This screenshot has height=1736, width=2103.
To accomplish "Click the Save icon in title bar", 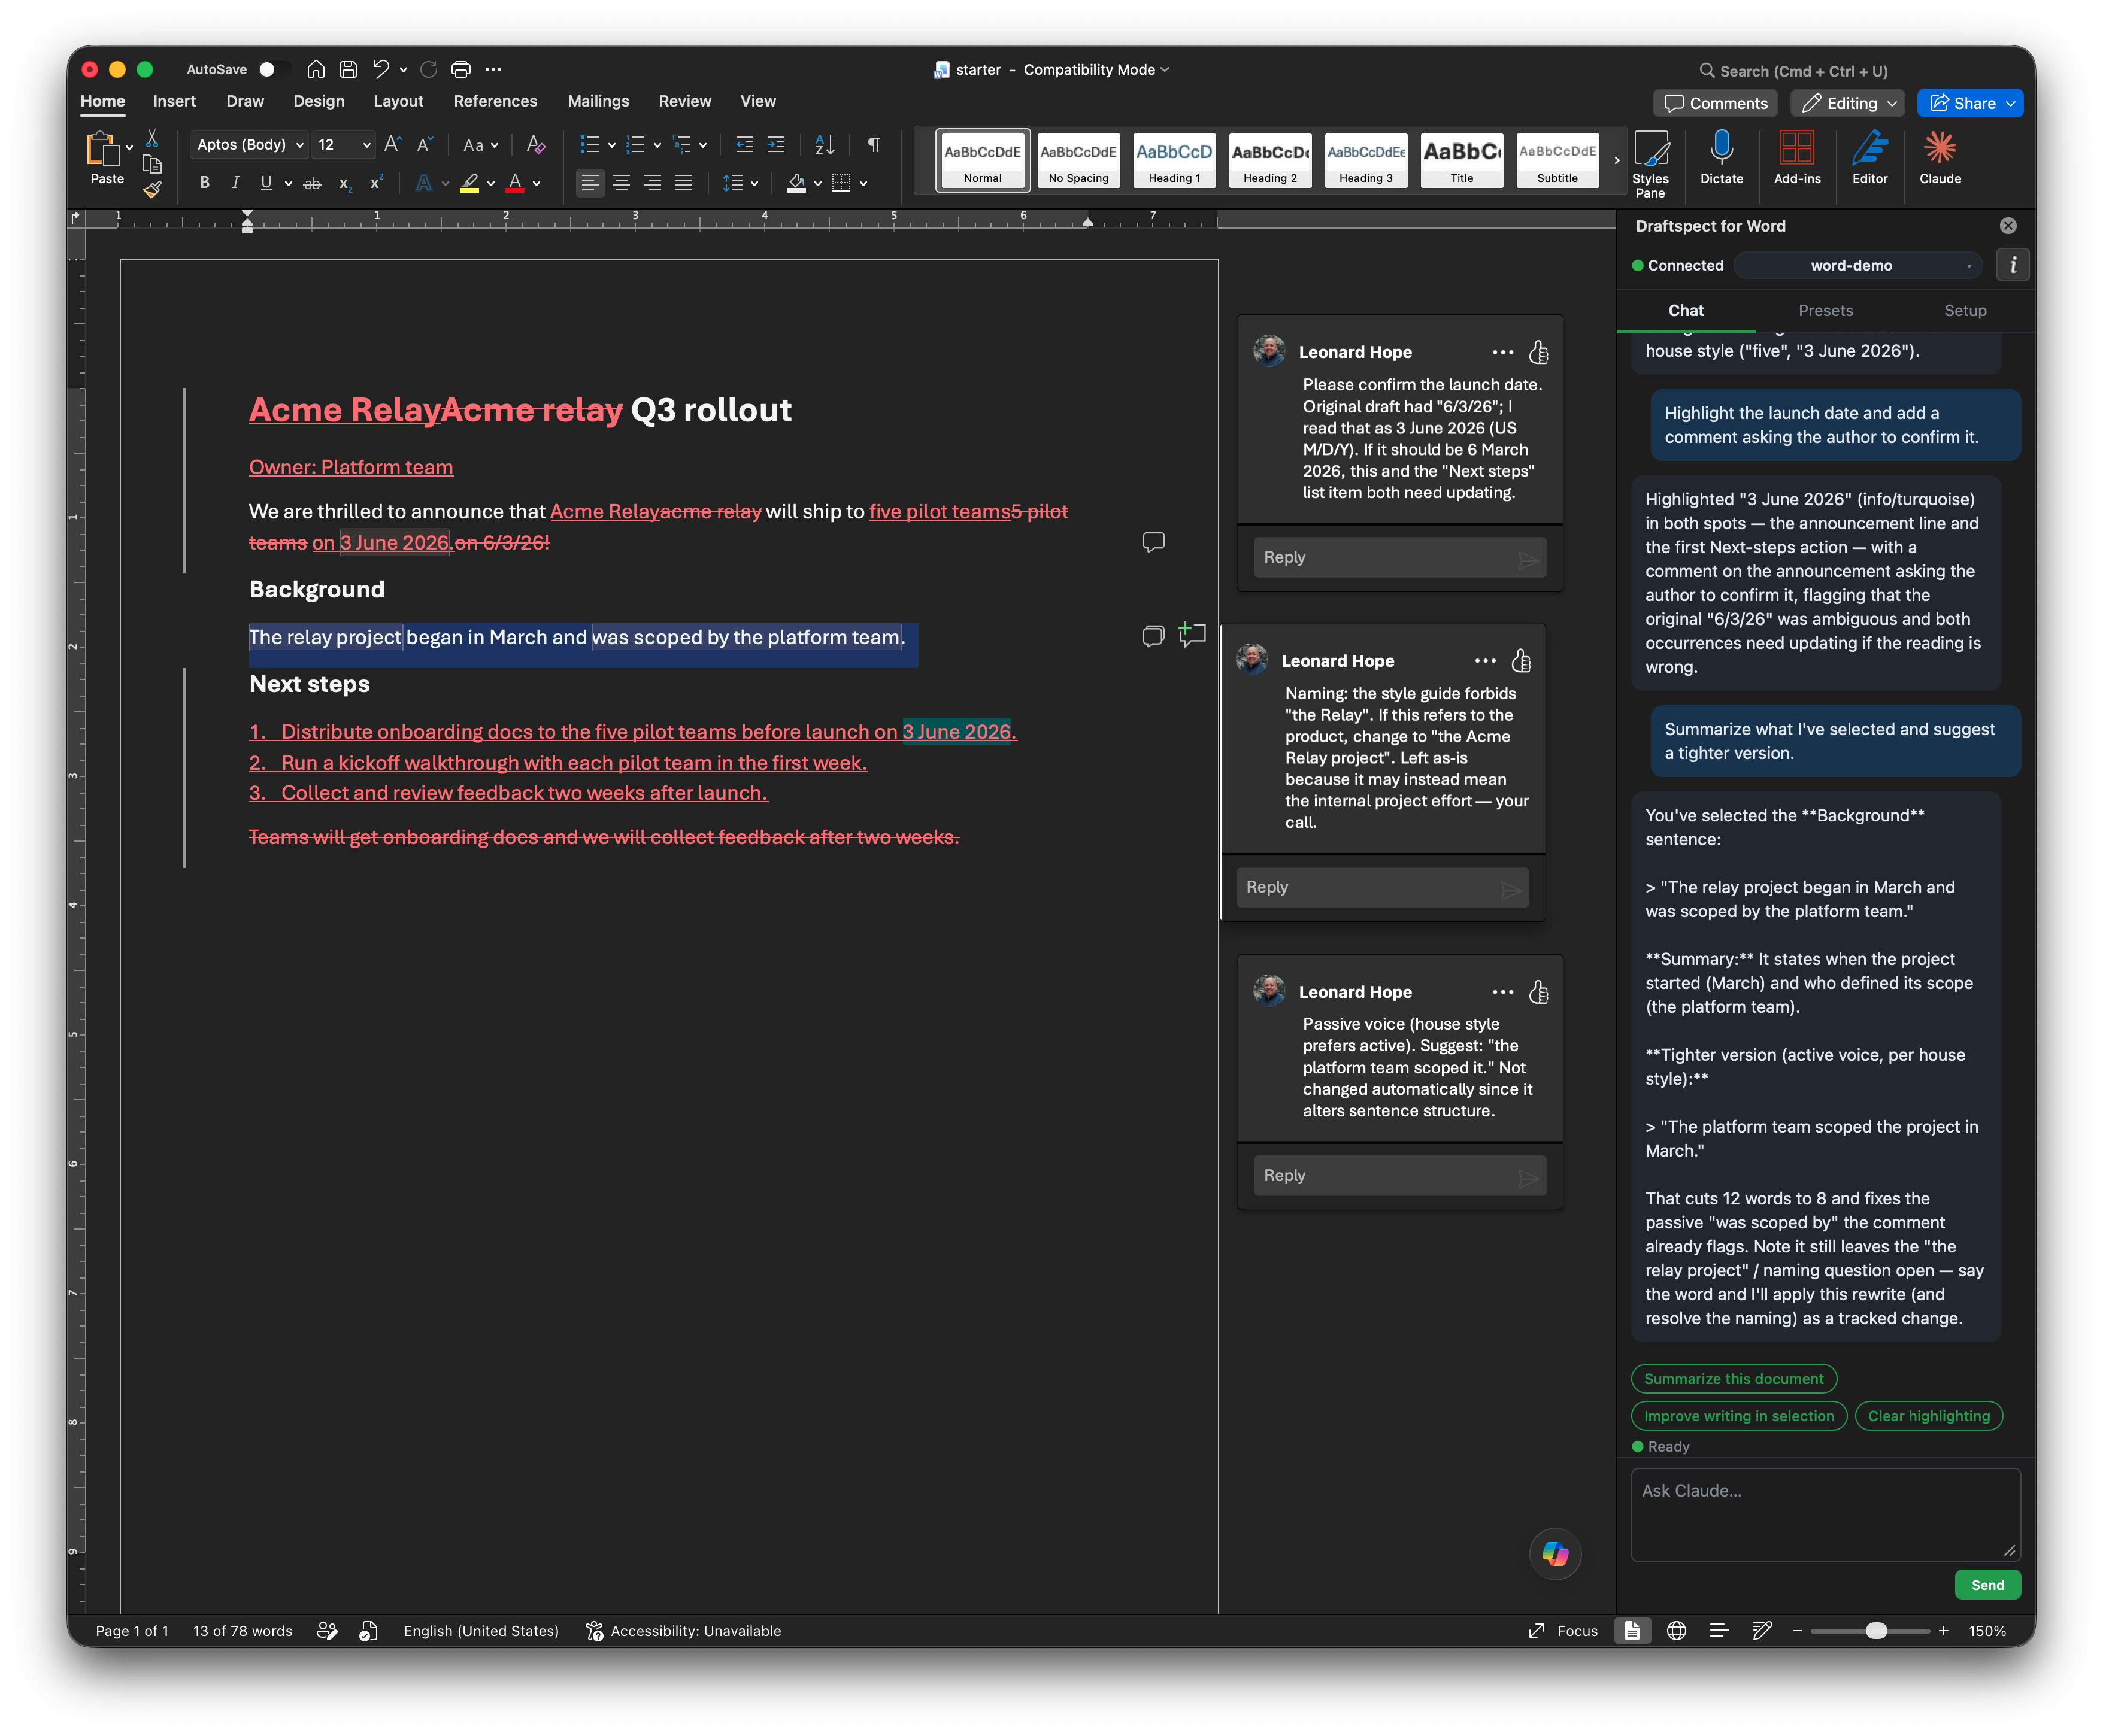I will 348,69.
